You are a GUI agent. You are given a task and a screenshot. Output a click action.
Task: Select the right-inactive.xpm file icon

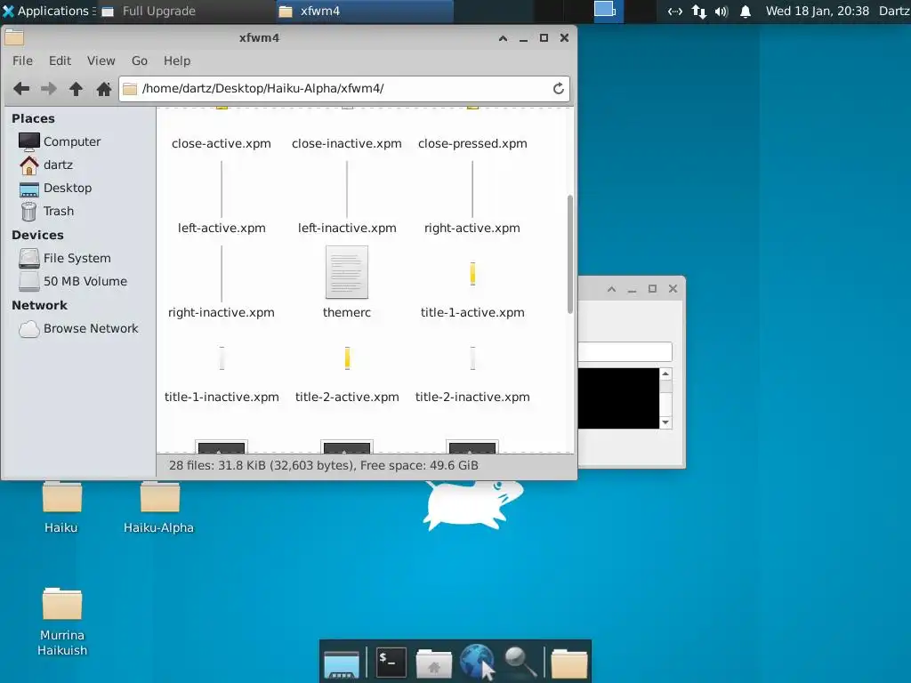point(222,274)
